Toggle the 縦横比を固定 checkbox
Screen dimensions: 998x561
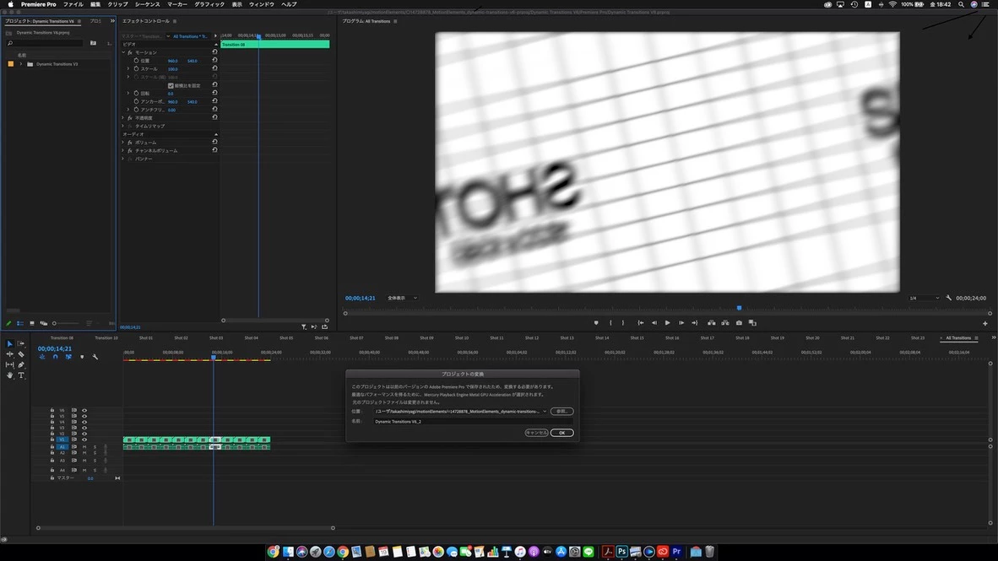(x=171, y=85)
